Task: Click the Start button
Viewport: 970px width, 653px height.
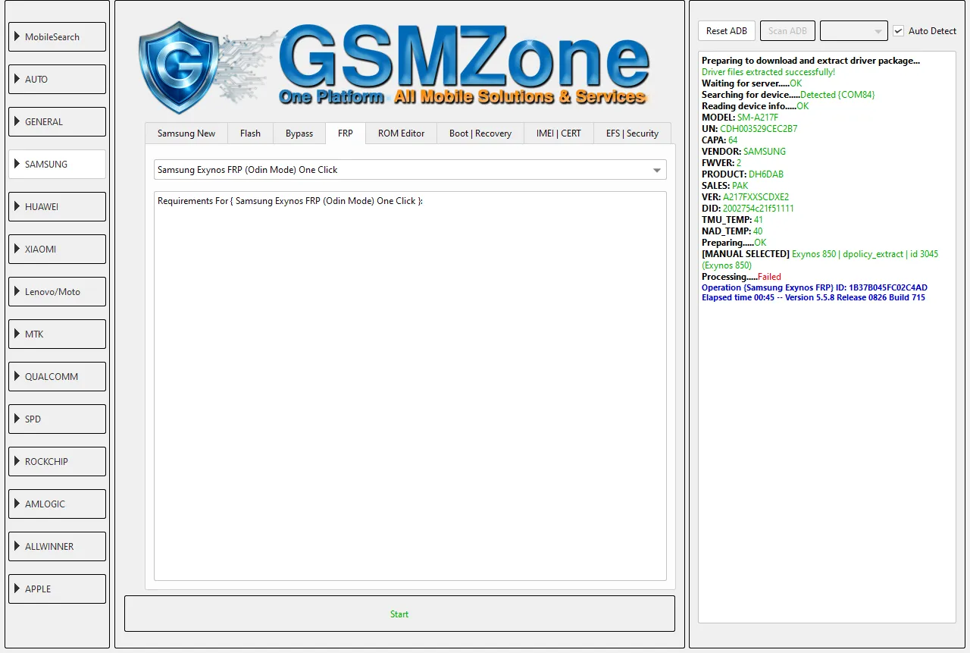Action: coord(399,614)
